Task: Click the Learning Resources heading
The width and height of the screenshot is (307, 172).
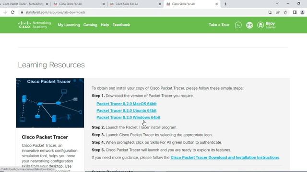Action: (x=51, y=65)
